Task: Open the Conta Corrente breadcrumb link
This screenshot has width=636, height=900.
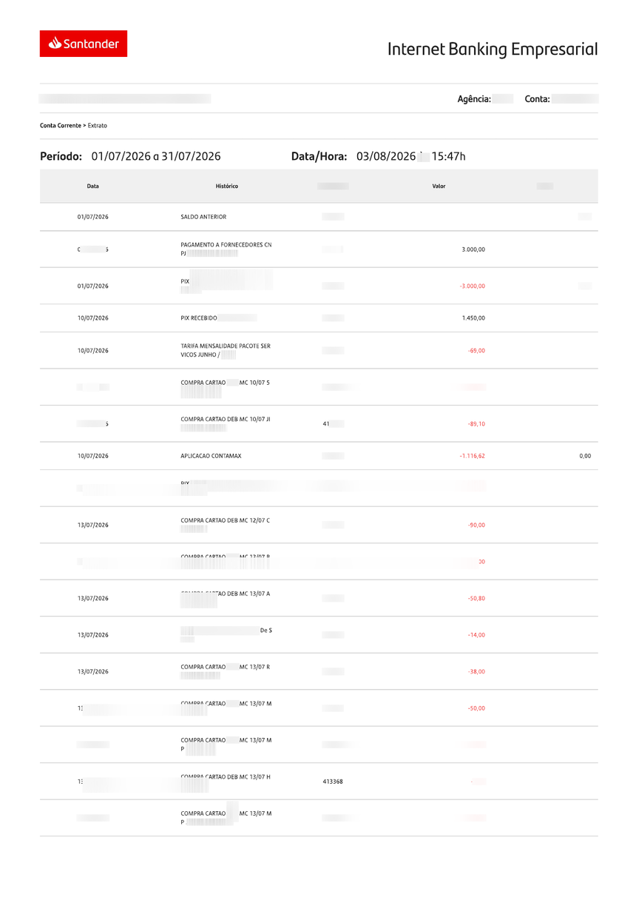Action: tap(60, 126)
